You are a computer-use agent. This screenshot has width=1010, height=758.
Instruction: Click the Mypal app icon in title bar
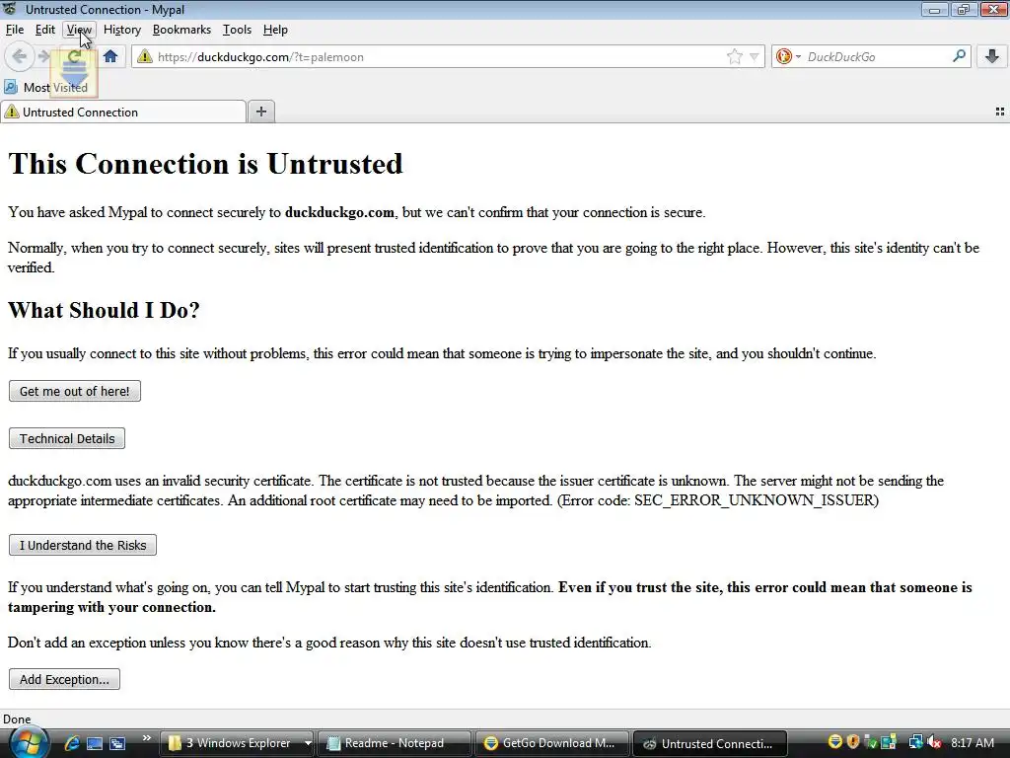10,9
